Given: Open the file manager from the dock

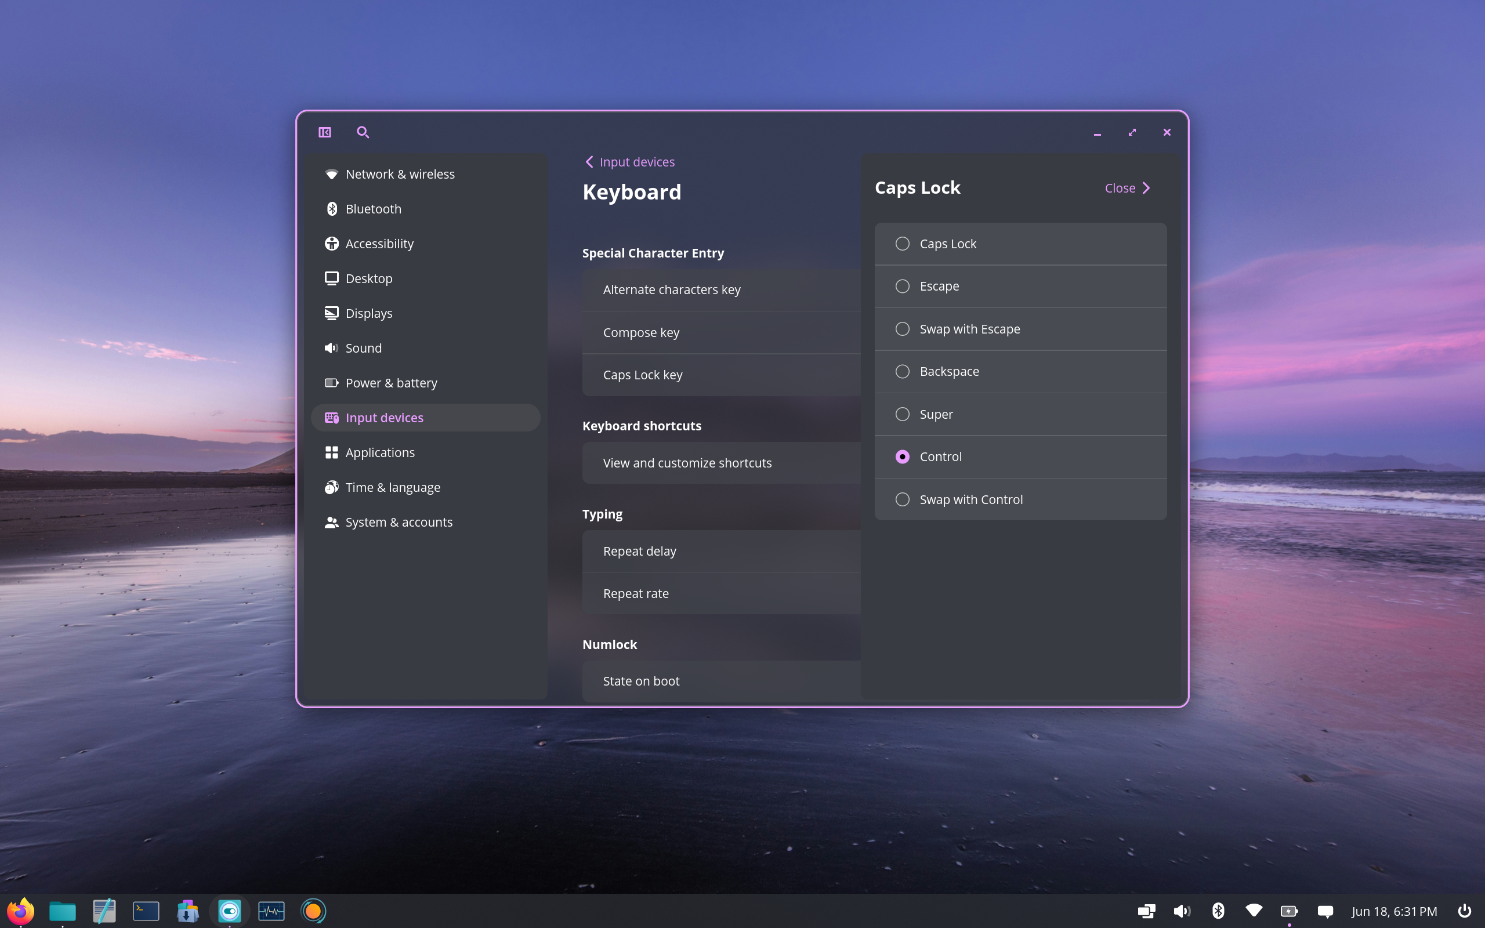Looking at the screenshot, I should (63, 911).
